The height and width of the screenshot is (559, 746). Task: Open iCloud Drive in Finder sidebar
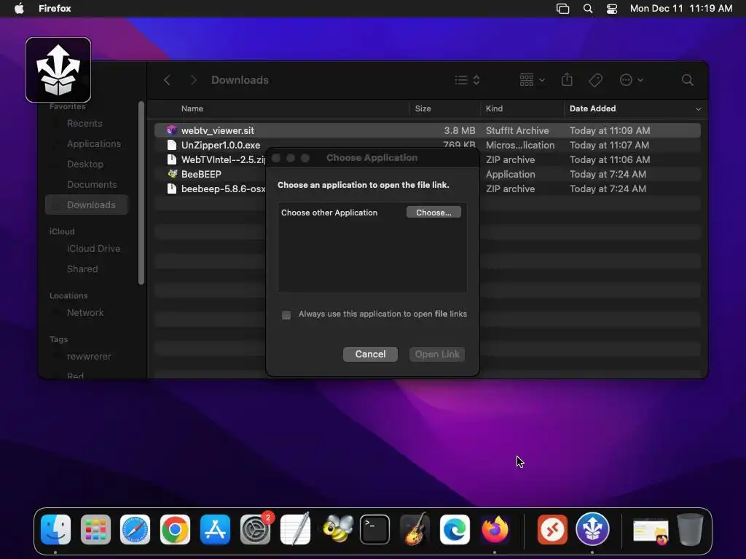point(93,249)
